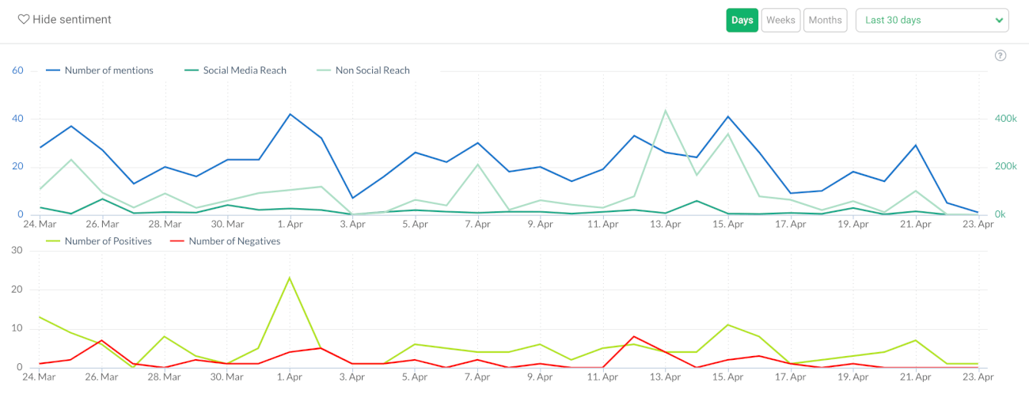Click the heart icon beside Hide sentiment
The width and height of the screenshot is (1029, 409).
(x=24, y=20)
